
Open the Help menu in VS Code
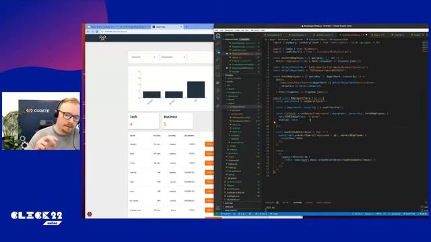[x=263, y=30]
